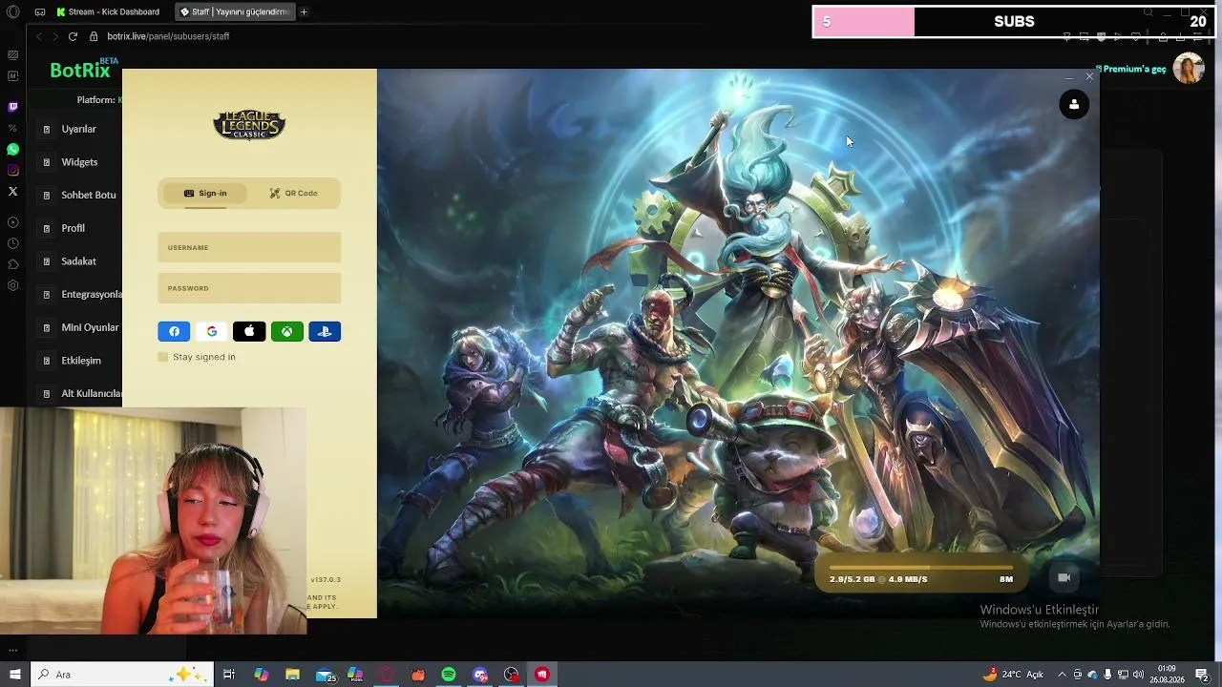Open X (Twitter) from the browser sidebar

(x=12, y=191)
